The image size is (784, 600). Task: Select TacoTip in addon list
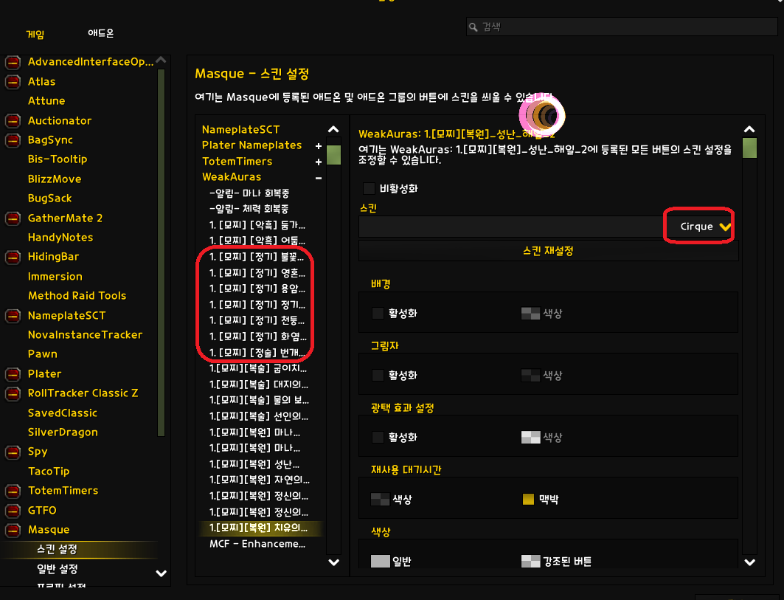(x=49, y=472)
